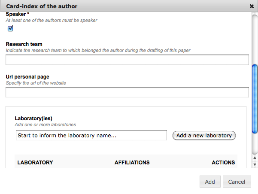The image size is (258, 194).
Task: Click the Speaker field label
Action: [18, 14]
